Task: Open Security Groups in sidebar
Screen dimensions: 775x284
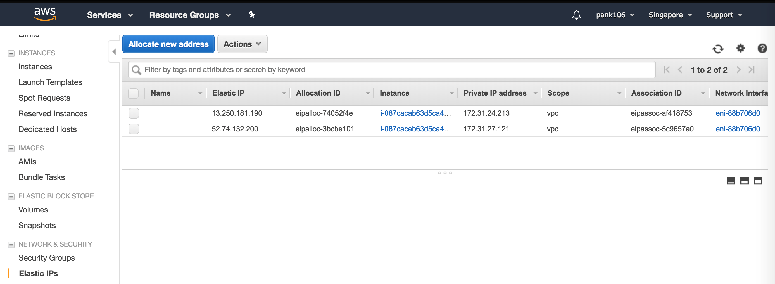Action: tap(46, 258)
